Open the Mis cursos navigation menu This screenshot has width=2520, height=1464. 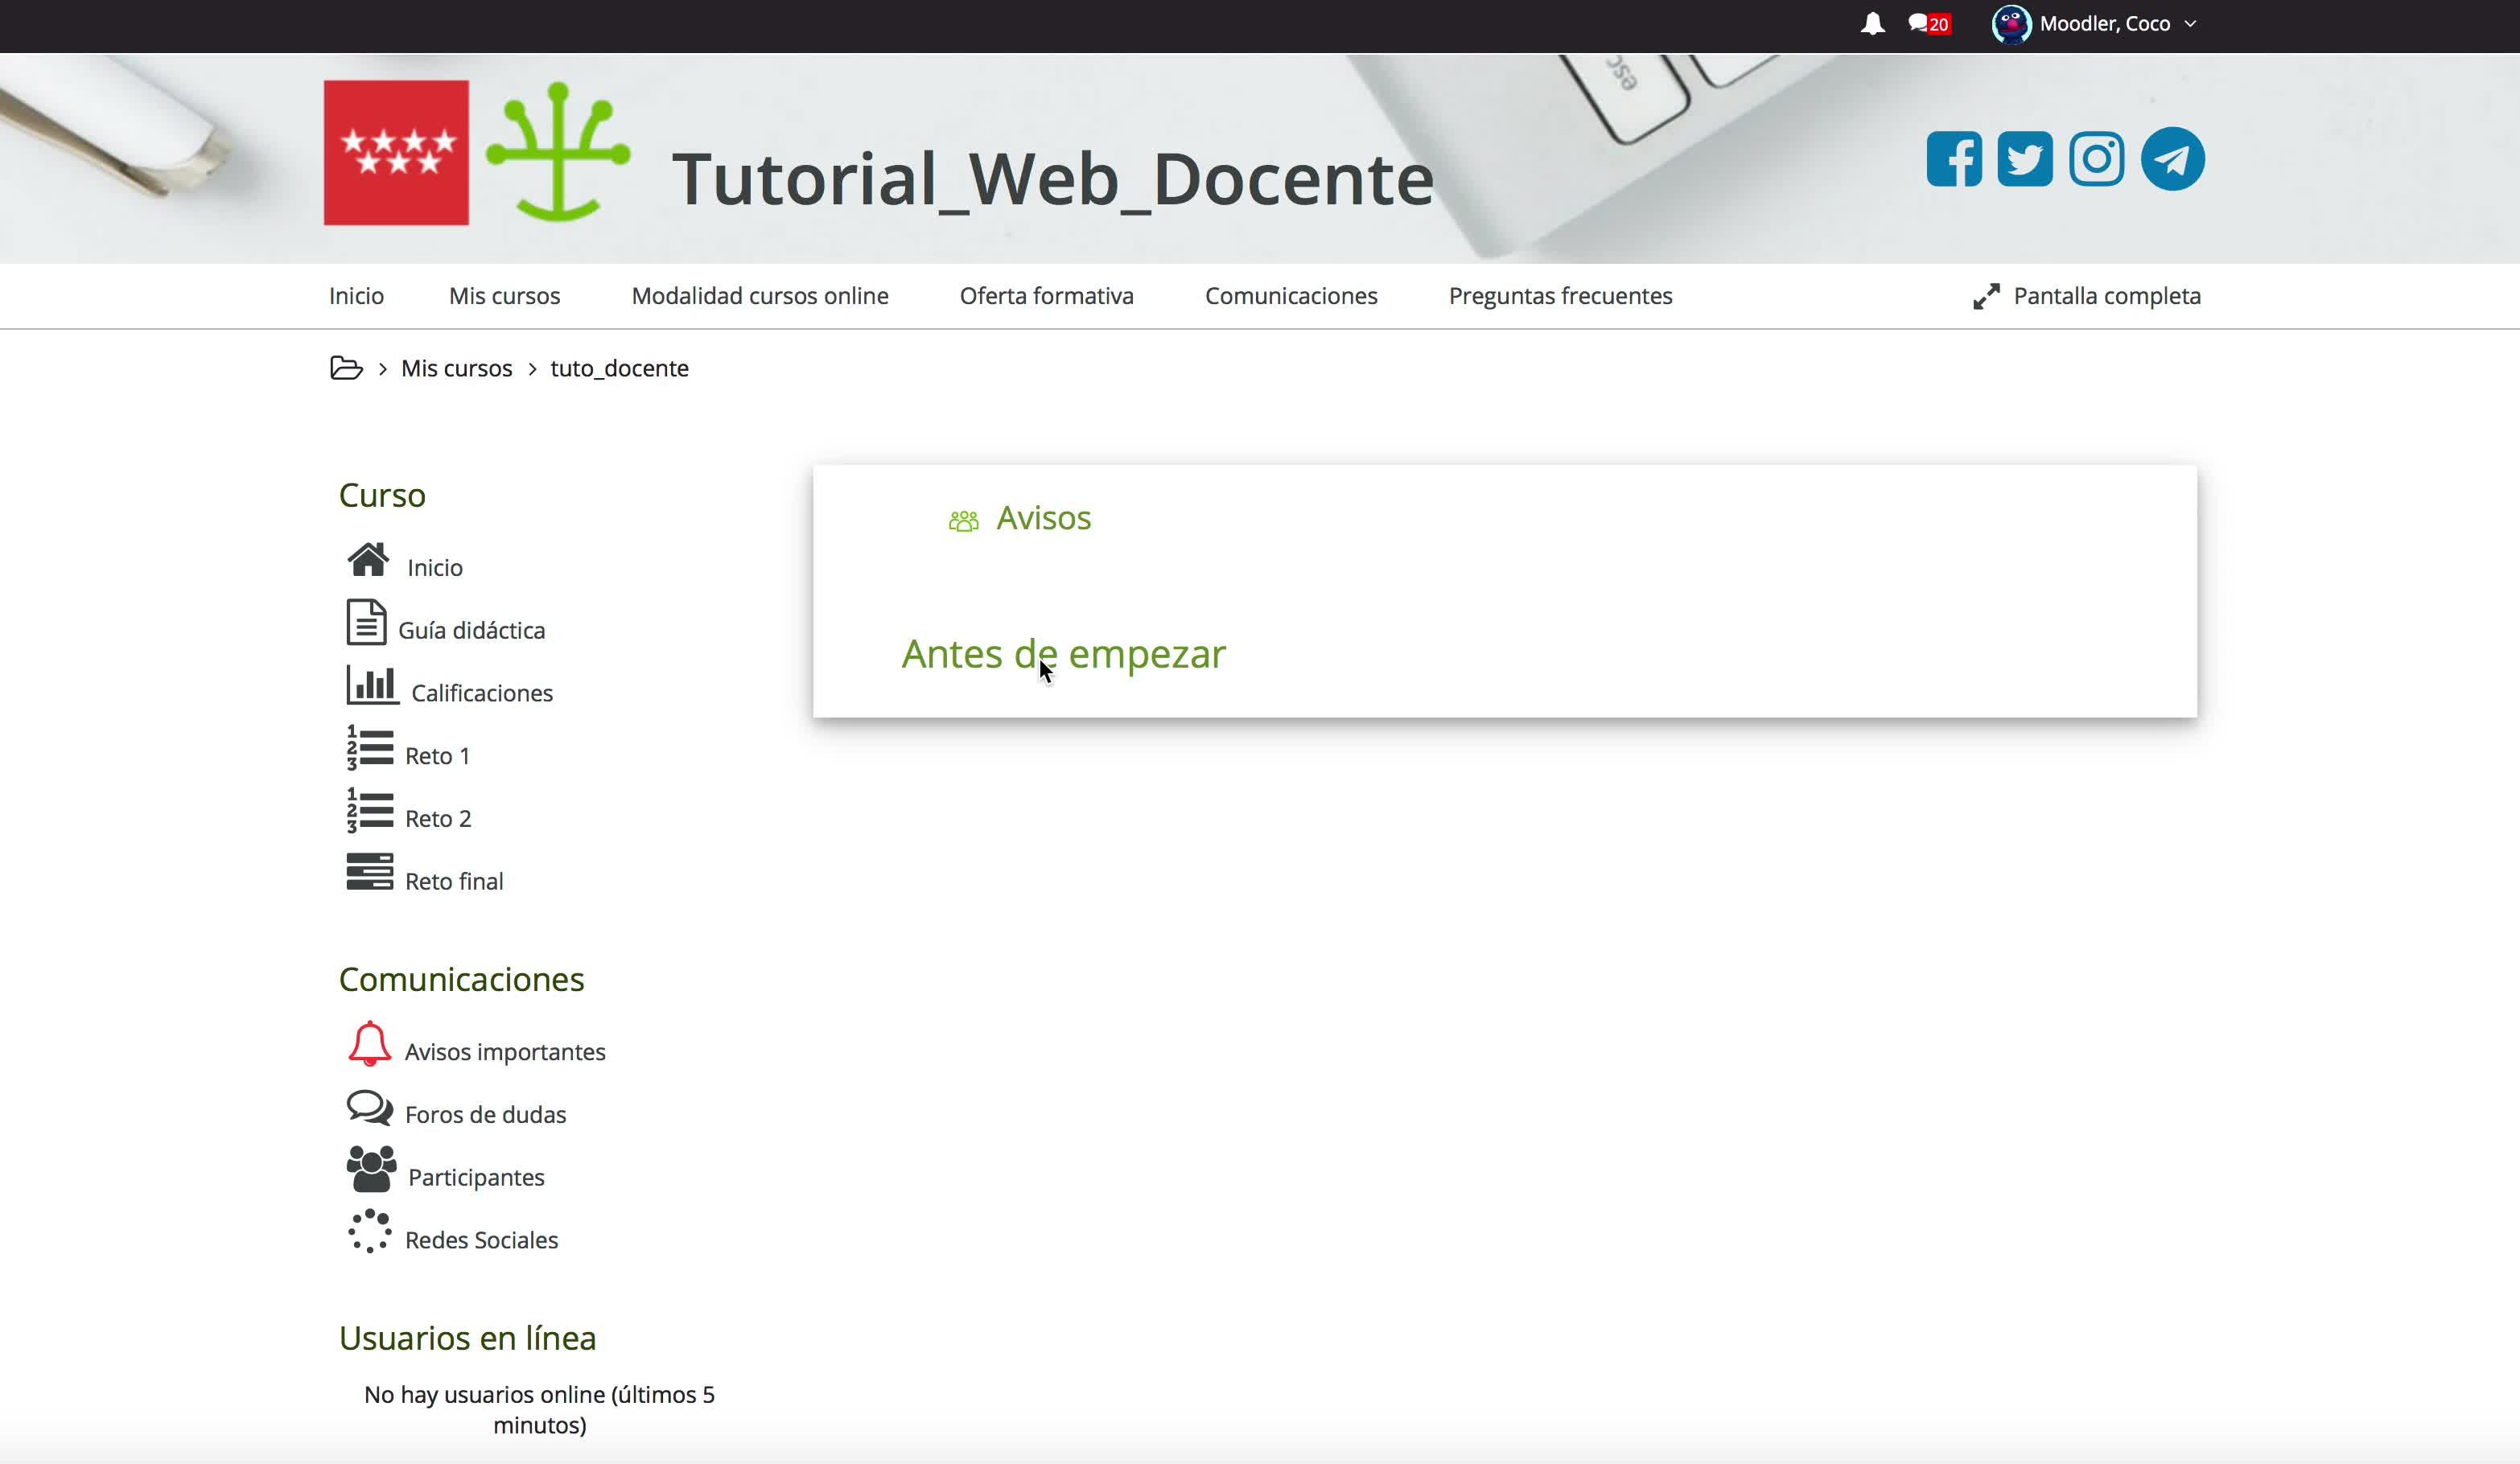coord(504,296)
